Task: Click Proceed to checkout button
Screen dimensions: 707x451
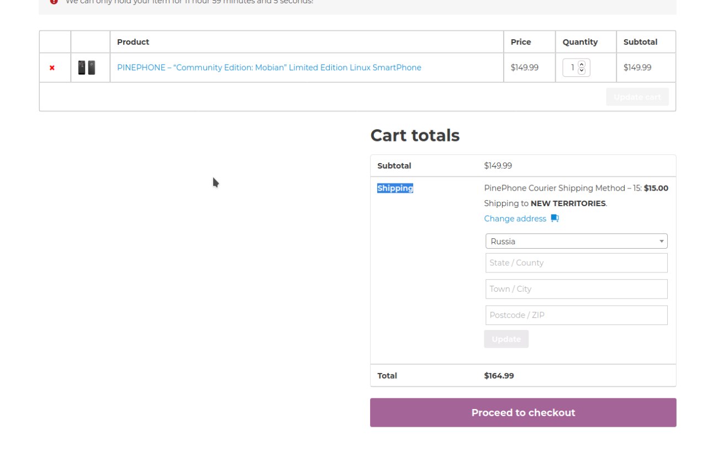Action: tap(523, 413)
